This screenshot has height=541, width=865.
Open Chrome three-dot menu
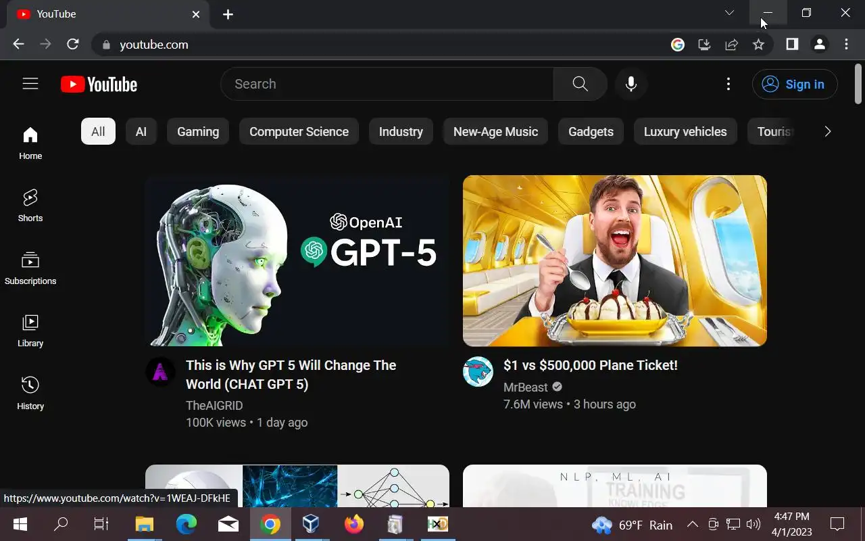coord(846,44)
